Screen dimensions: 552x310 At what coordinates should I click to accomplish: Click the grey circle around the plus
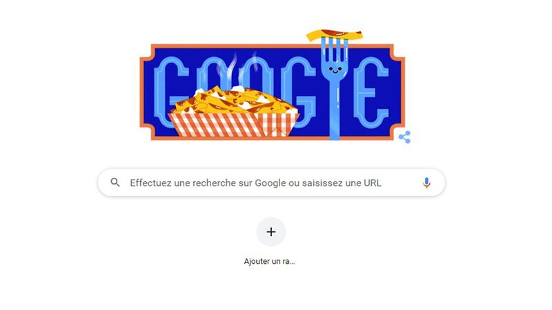click(x=271, y=232)
